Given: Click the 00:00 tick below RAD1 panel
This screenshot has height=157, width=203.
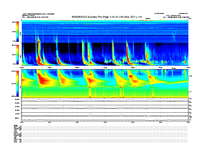Looking at the screenshot, I should point(22,67).
